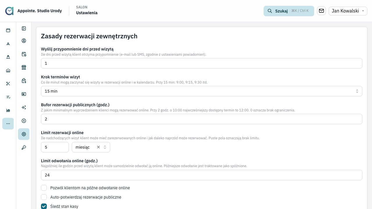Viewport: 372px width, 209px height.
Task: Click the 'Wyślij przypomnienie dni przed wizytą' label
Action: point(77,49)
